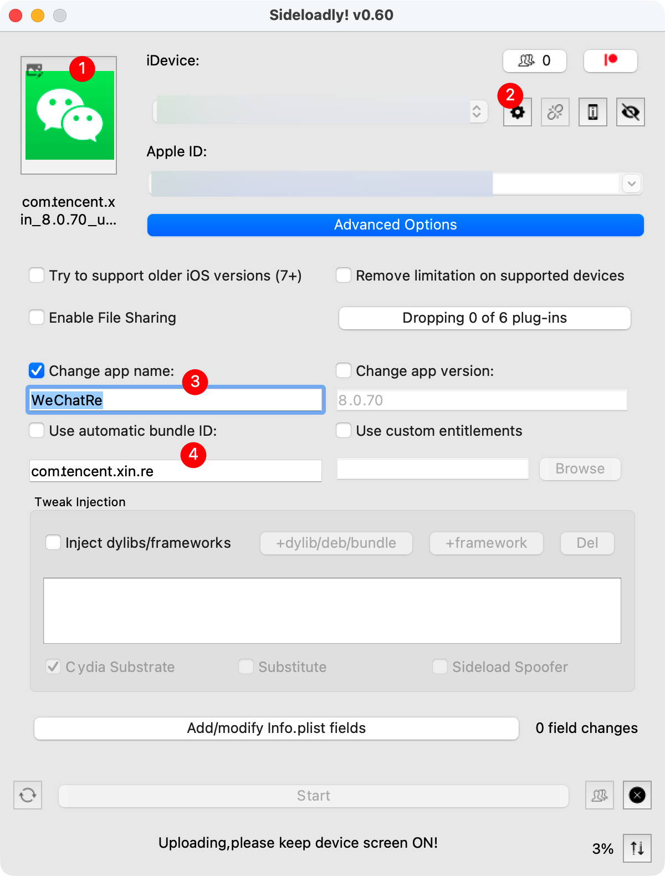Click the handshake icon beside Start button
The width and height of the screenshot is (665, 876).
[x=599, y=795]
